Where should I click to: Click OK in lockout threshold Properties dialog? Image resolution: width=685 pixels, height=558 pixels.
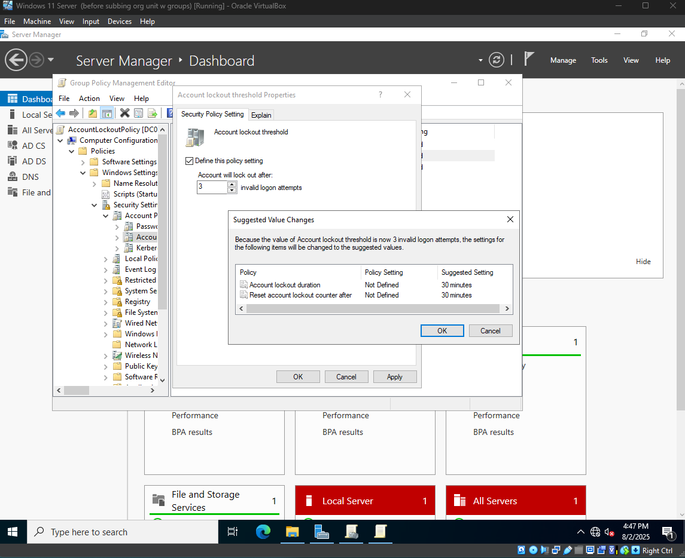[x=298, y=377]
